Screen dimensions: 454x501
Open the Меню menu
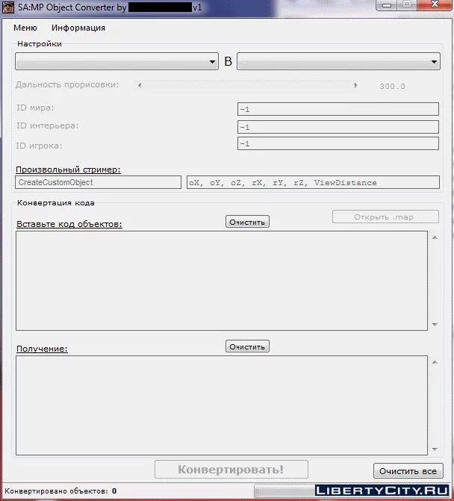25,28
